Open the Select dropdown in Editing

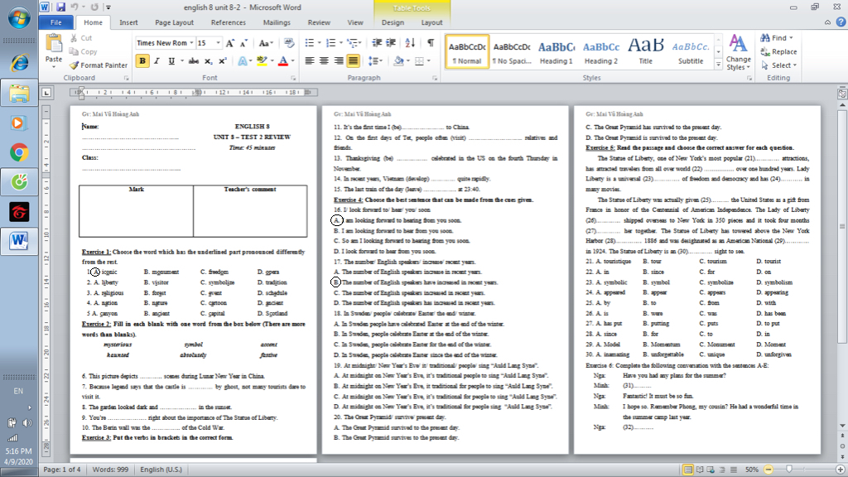[x=780, y=65]
